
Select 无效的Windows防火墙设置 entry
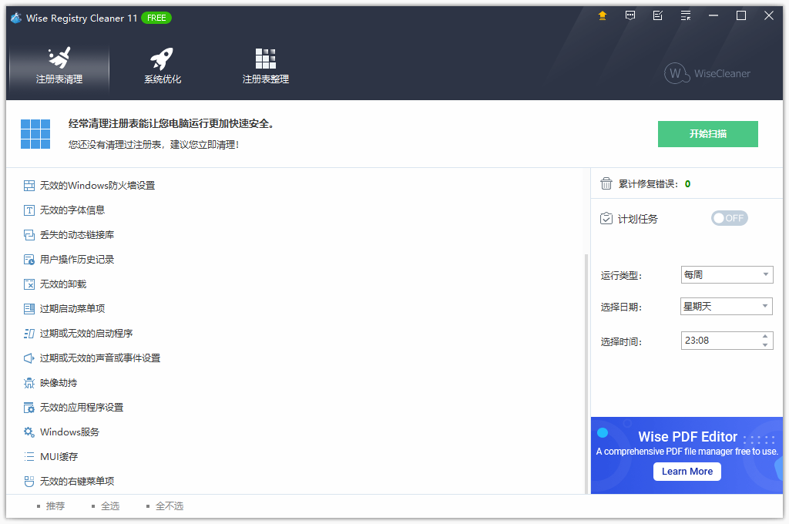click(97, 186)
